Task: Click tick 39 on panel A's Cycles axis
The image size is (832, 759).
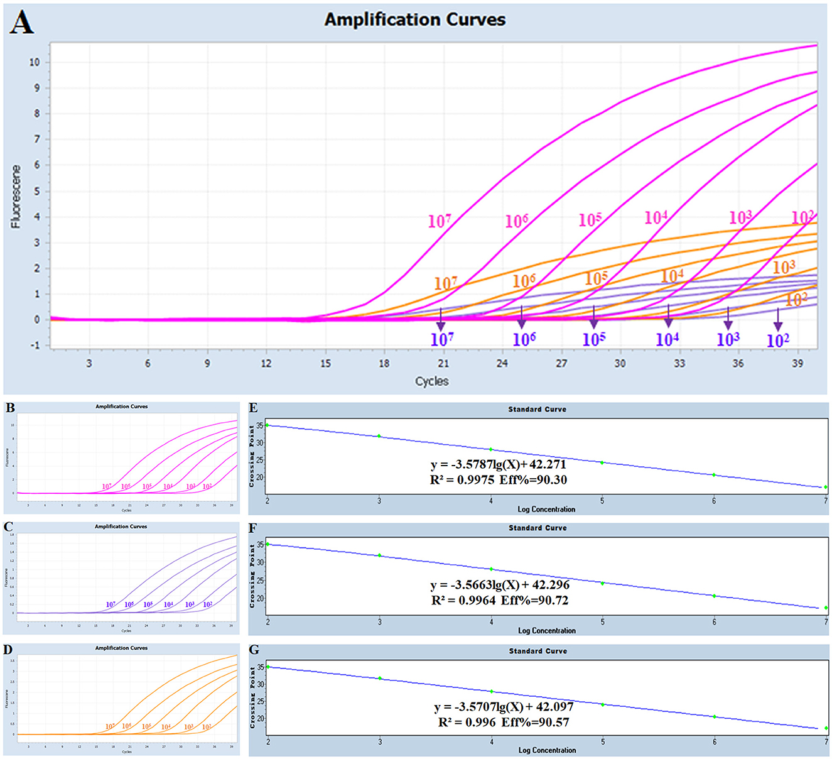Action: click(797, 363)
